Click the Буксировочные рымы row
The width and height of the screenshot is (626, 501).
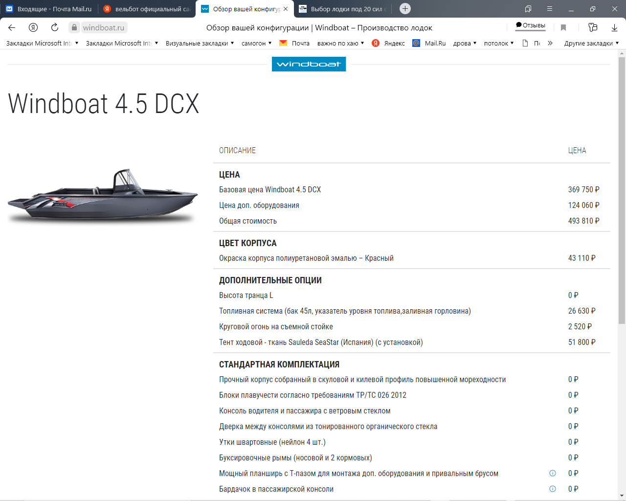pos(412,457)
